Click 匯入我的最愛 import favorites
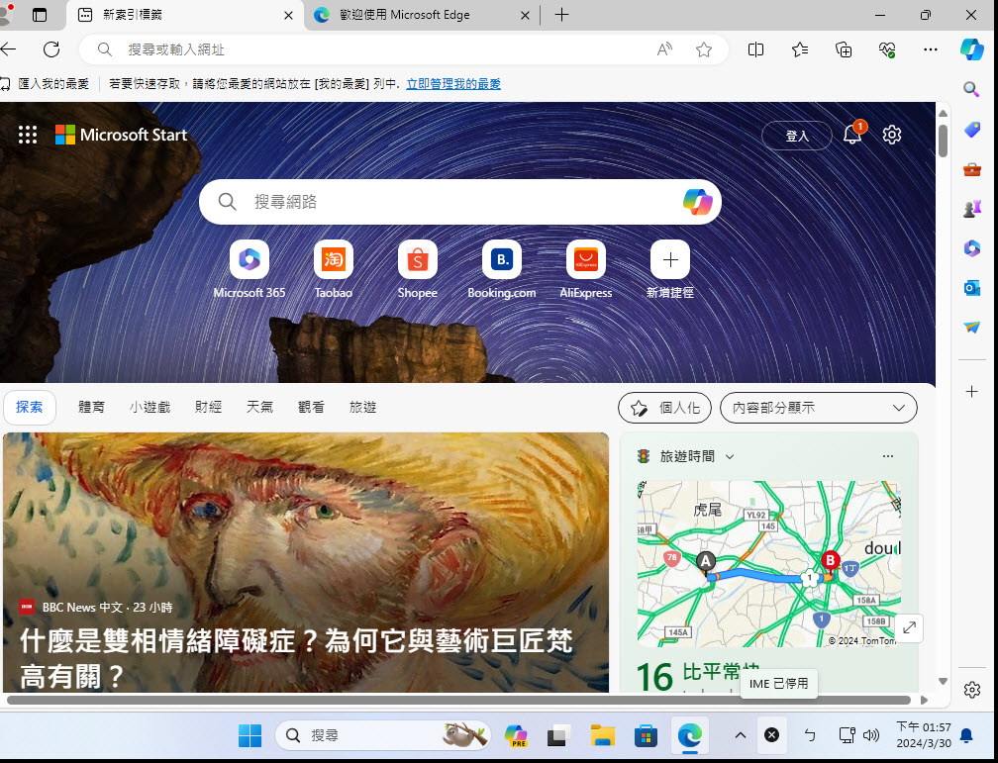998x763 pixels. pos(45,84)
